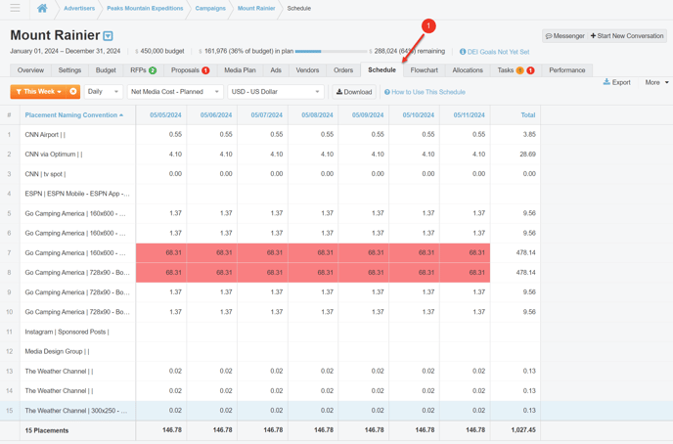Switch to the Settings tab
673x444 pixels.
[69, 70]
